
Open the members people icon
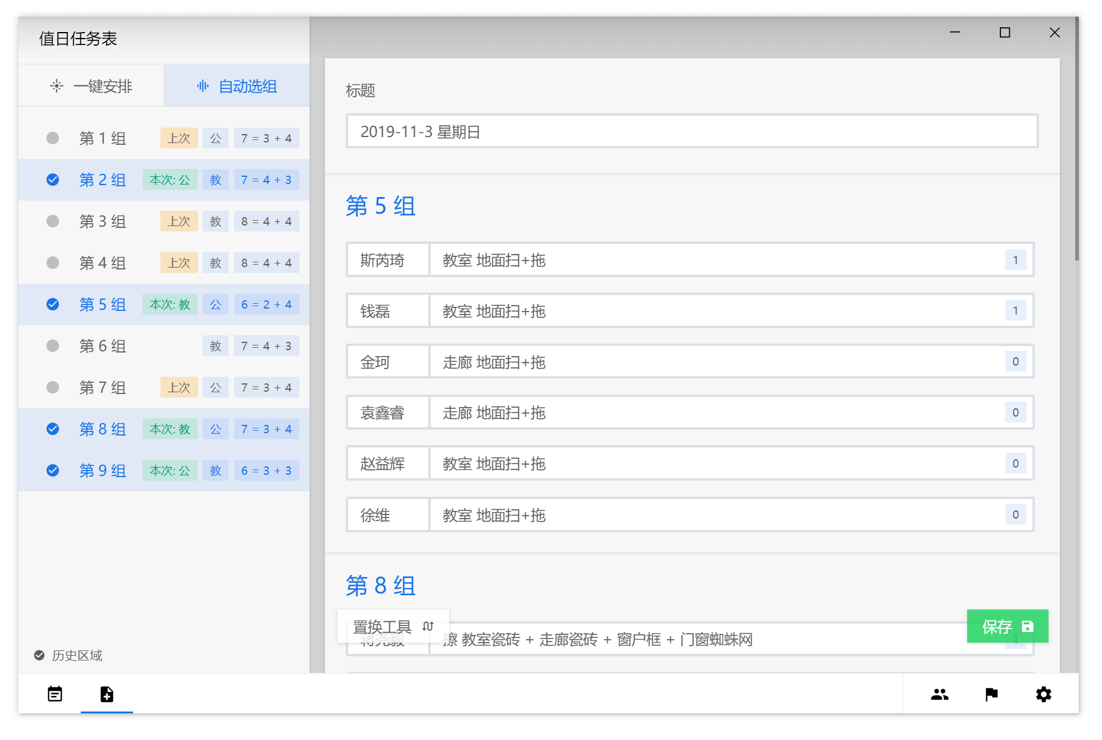point(940,694)
